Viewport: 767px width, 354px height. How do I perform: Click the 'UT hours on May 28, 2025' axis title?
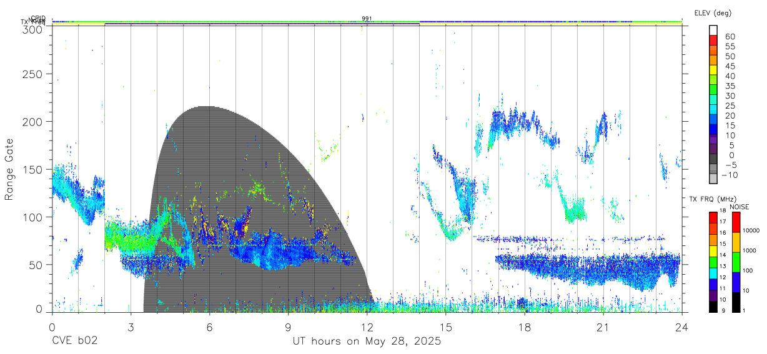[367, 342]
